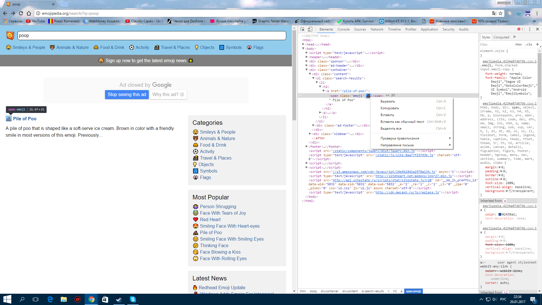Click the Sign up for emoji news link
542x305 pixels.
[146, 61]
